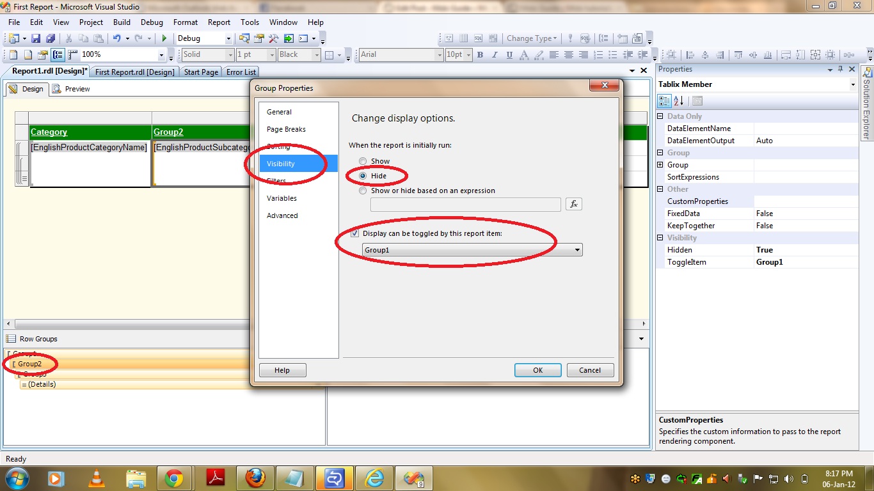Click the Bold formatting icon

click(x=480, y=55)
